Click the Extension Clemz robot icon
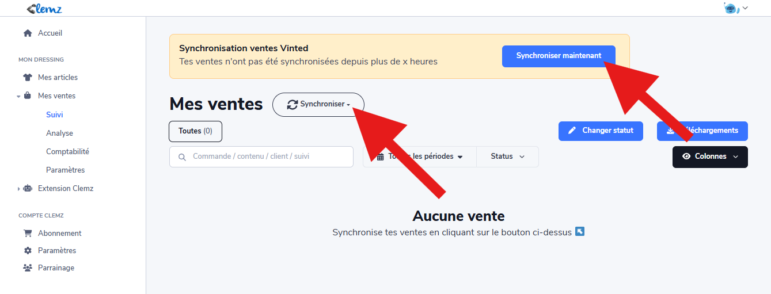This screenshot has height=294, width=771. click(x=28, y=189)
